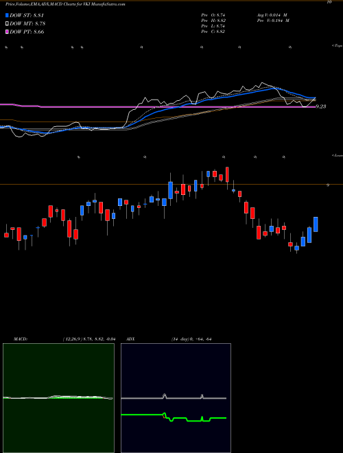Viewport: 343px width, 453px height.
Task: Click the axis value 9 beside the orange line
Action: coord(328,185)
